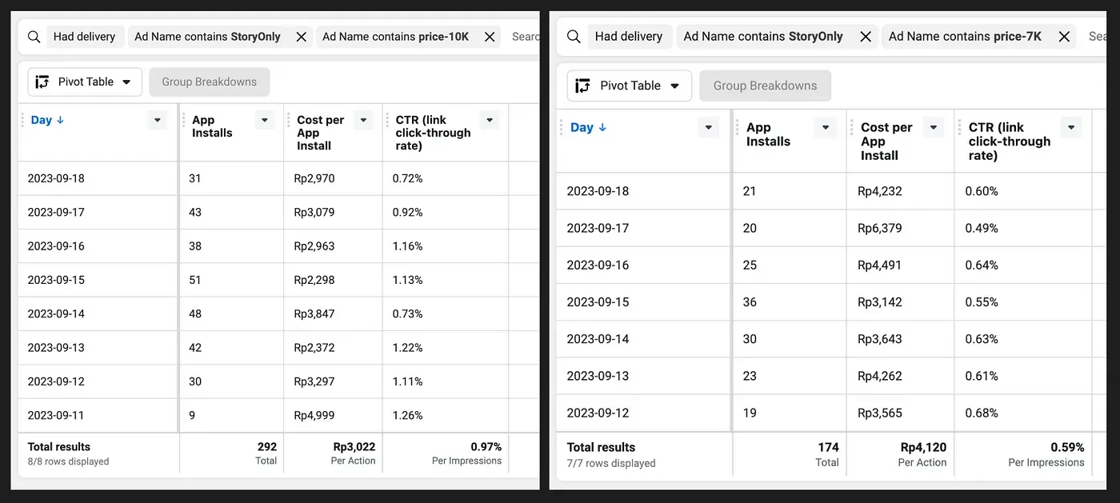Click the Search field in the right filter bar
Image resolution: width=1120 pixels, height=503 pixels.
pos(1100,37)
